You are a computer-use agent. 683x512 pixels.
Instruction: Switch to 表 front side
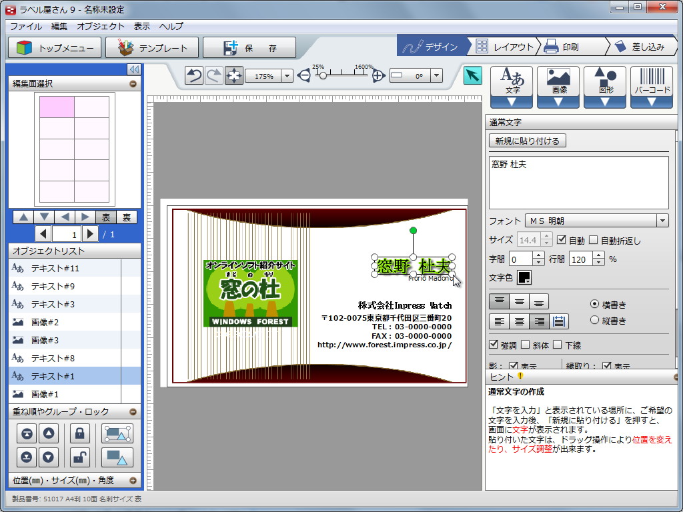[106, 217]
